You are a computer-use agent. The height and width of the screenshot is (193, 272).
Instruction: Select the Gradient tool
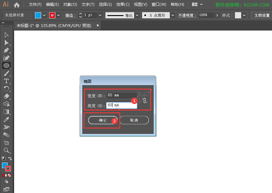pos(6,112)
